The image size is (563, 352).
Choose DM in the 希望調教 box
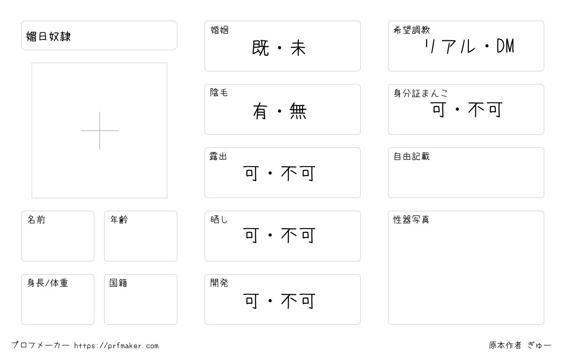click(505, 46)
